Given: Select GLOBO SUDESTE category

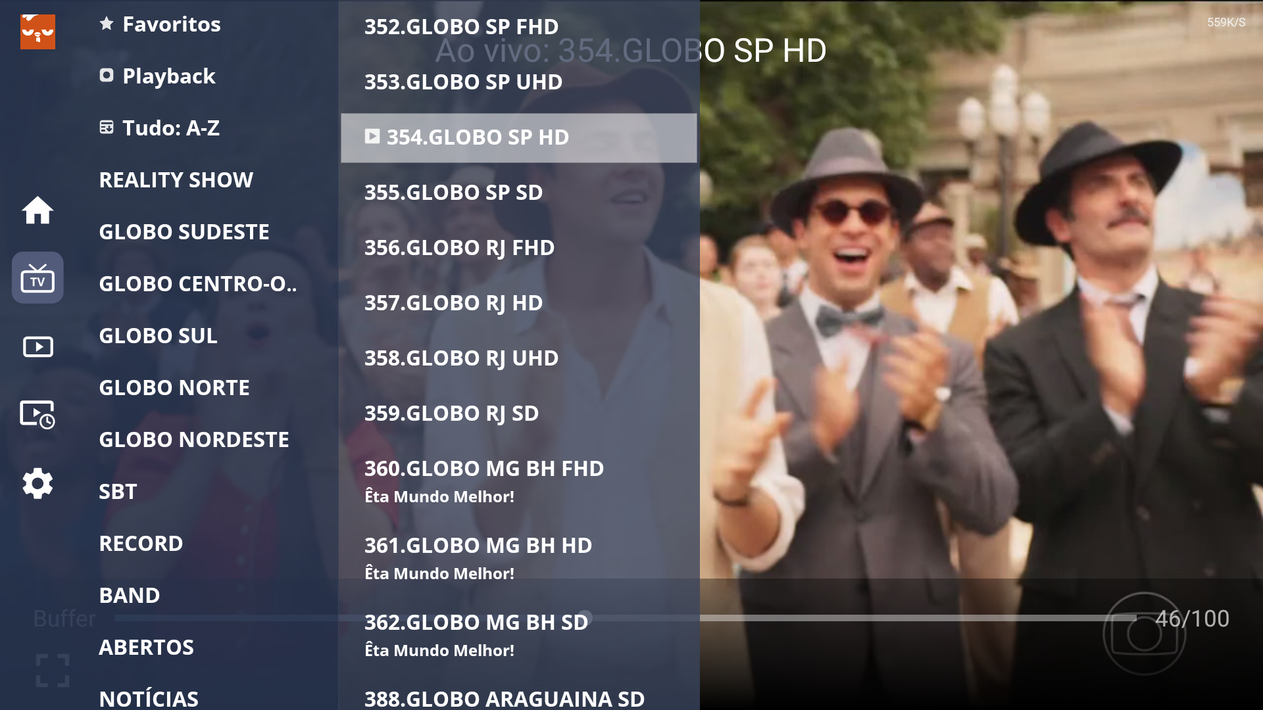Looking at the screenshot, I should [184, 232].
